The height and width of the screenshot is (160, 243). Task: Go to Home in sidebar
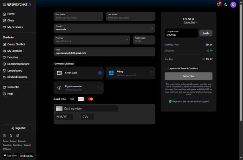coord(9,14)
